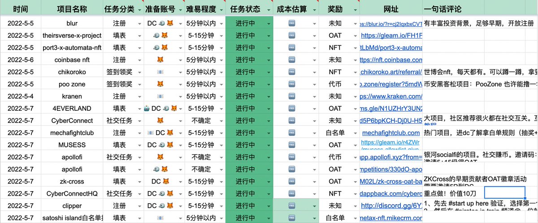The image size is (538, 223).
Task: Click the envelope emoji in chikoroko row
Action: (x=161, y=72)
